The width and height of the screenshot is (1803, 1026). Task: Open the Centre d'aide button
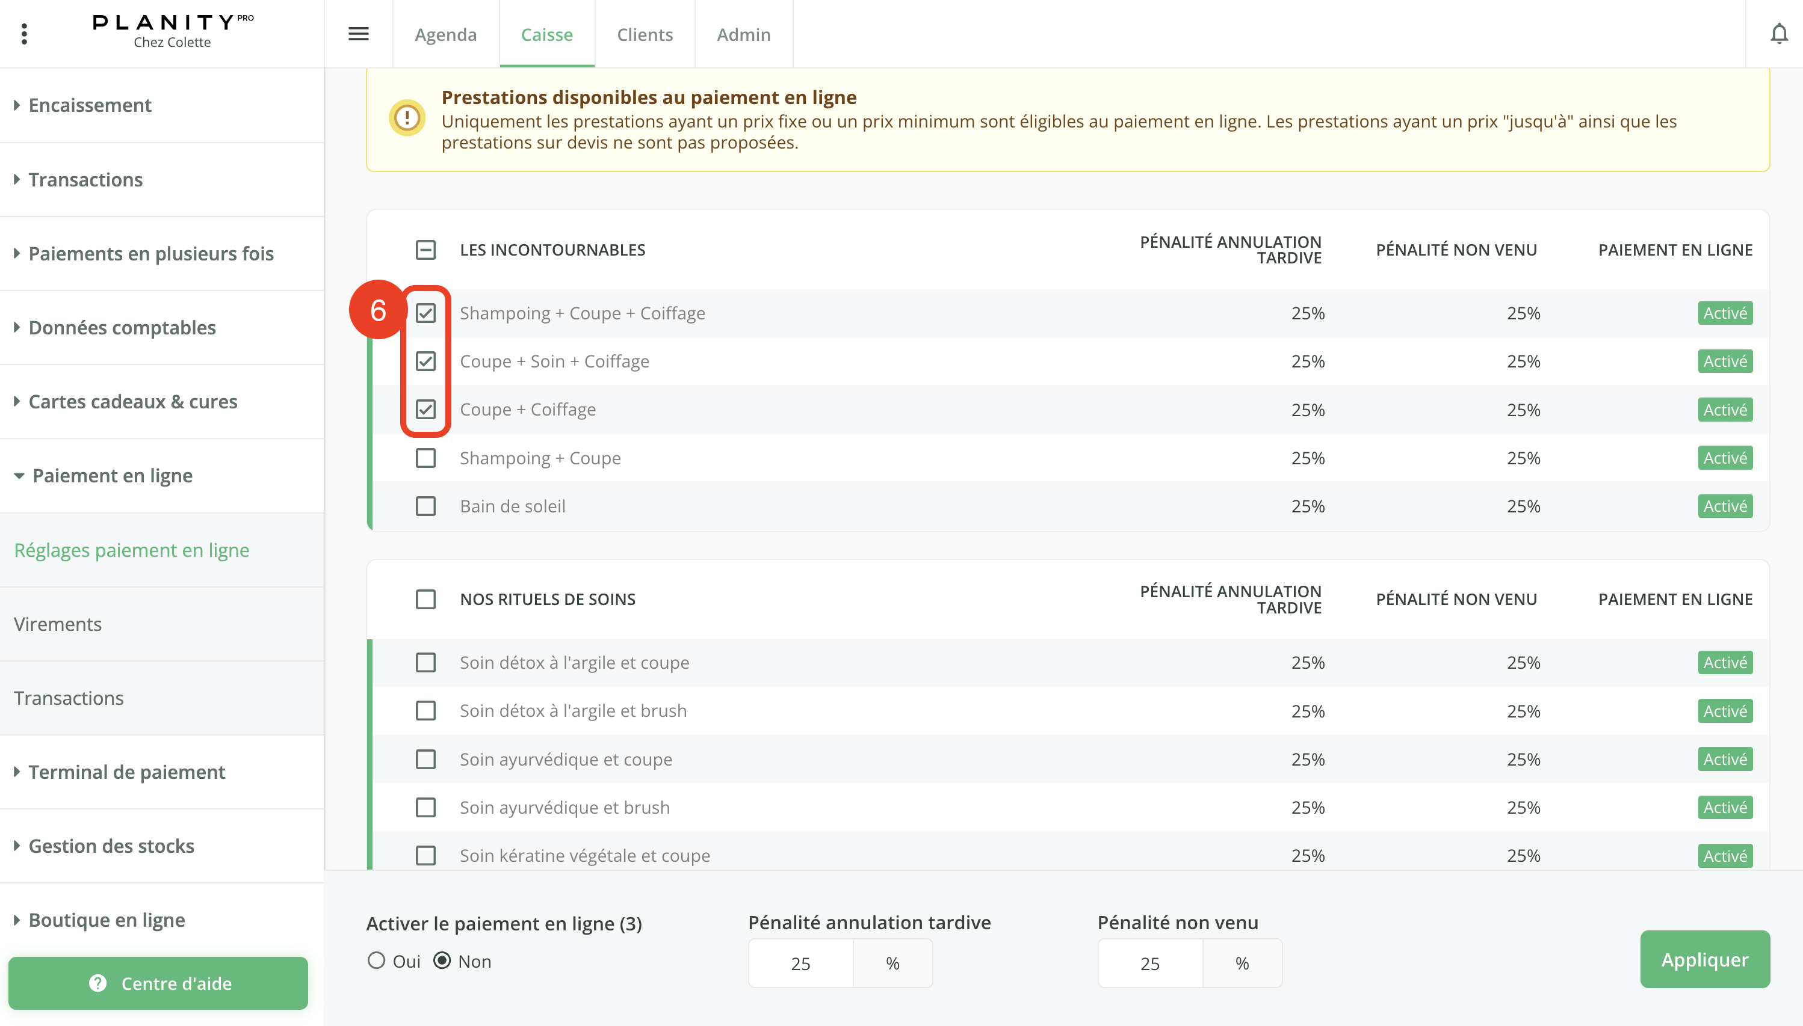[159, 983]
